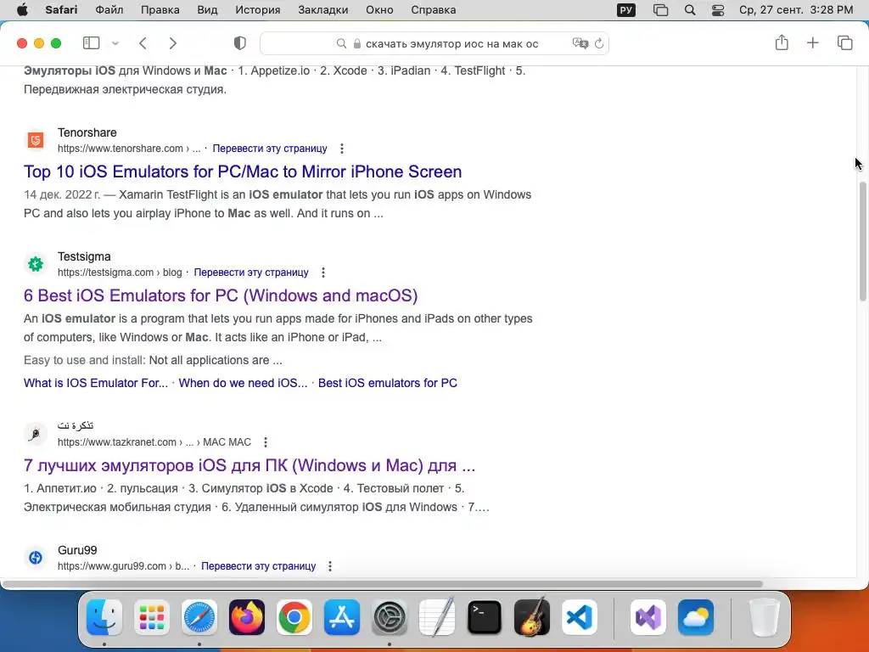Click the vertical page scrollbar
Viewport: 869px width, 652px height.
coord(863,241)
